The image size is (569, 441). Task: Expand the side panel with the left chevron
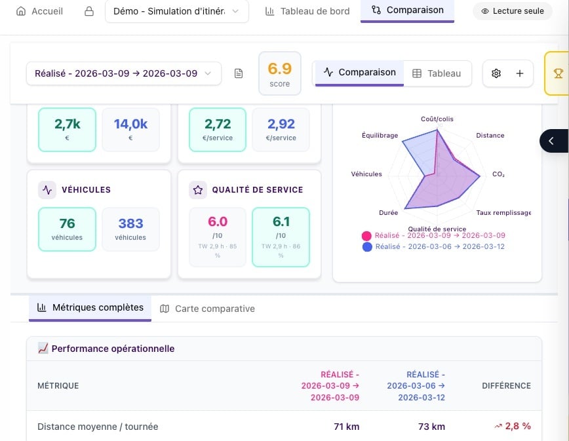pos(554,141)
